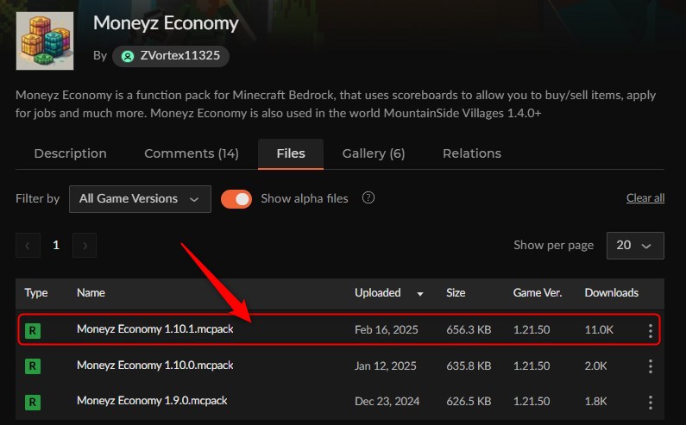
Task: Click the Moneyz Economy page title
Action: pos(166,23)
